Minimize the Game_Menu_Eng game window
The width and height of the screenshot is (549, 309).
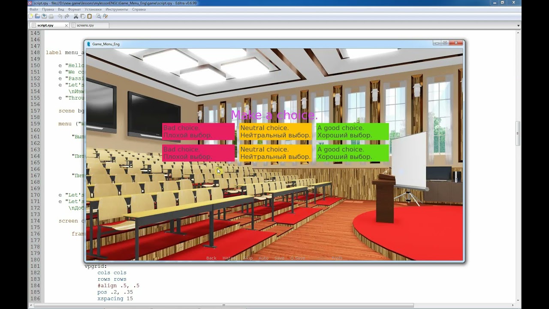coord(436,43)
